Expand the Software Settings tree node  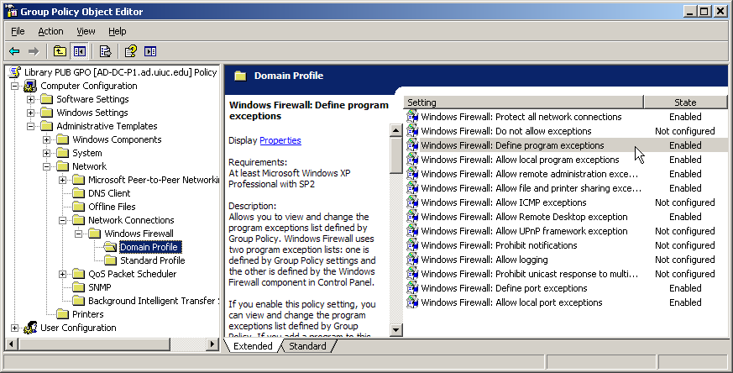pos(31,99)
